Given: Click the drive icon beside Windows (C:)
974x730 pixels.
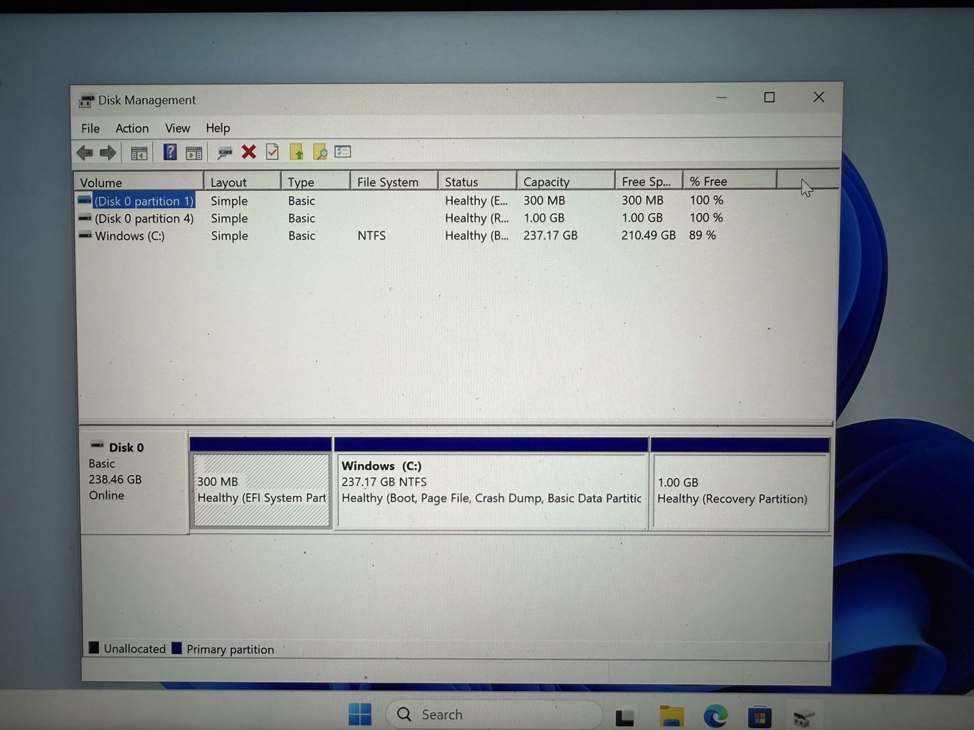Looking at the screenshot, I should (x=85, y=235).
